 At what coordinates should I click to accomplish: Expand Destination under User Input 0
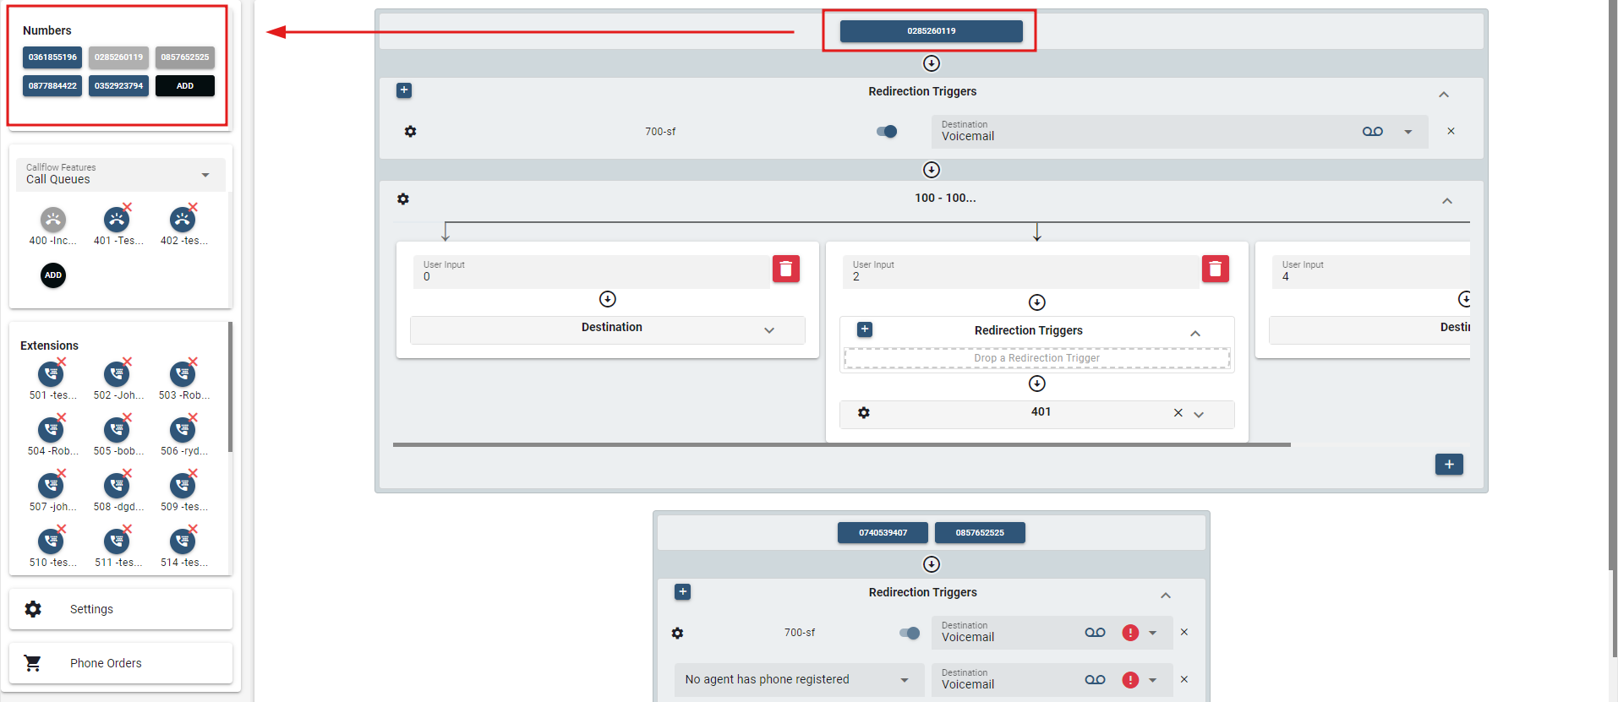tap(768, 330)
